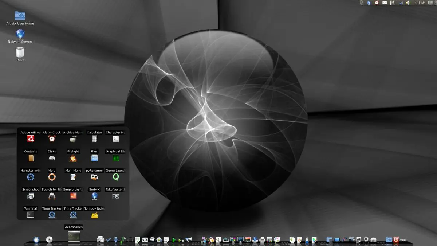Start the Terminal application
This screenshot has height=246, width=437.
pos(31,215)
